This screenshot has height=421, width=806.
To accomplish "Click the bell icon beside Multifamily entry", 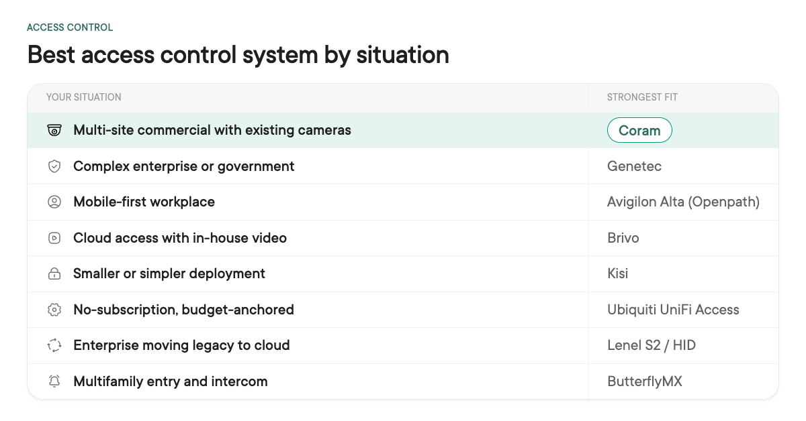I will 54,381.
